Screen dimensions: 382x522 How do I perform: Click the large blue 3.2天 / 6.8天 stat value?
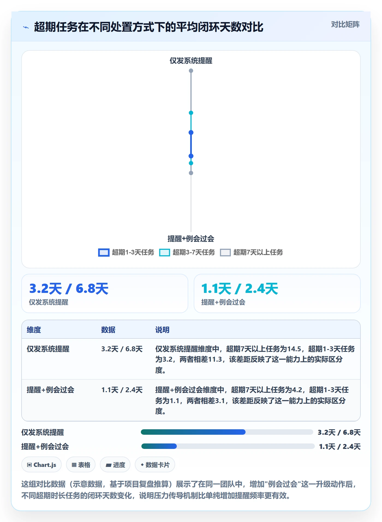[x=69, y=289]
